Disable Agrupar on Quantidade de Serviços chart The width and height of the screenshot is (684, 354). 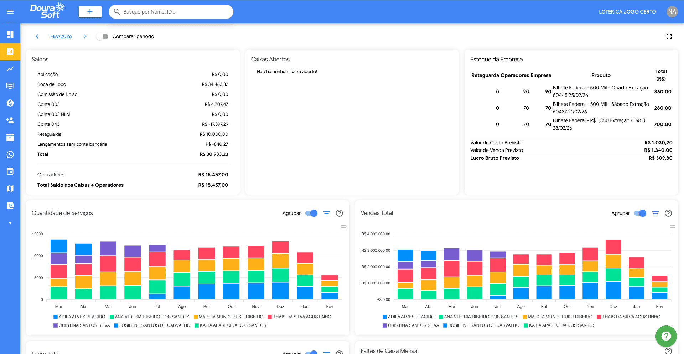311,213
